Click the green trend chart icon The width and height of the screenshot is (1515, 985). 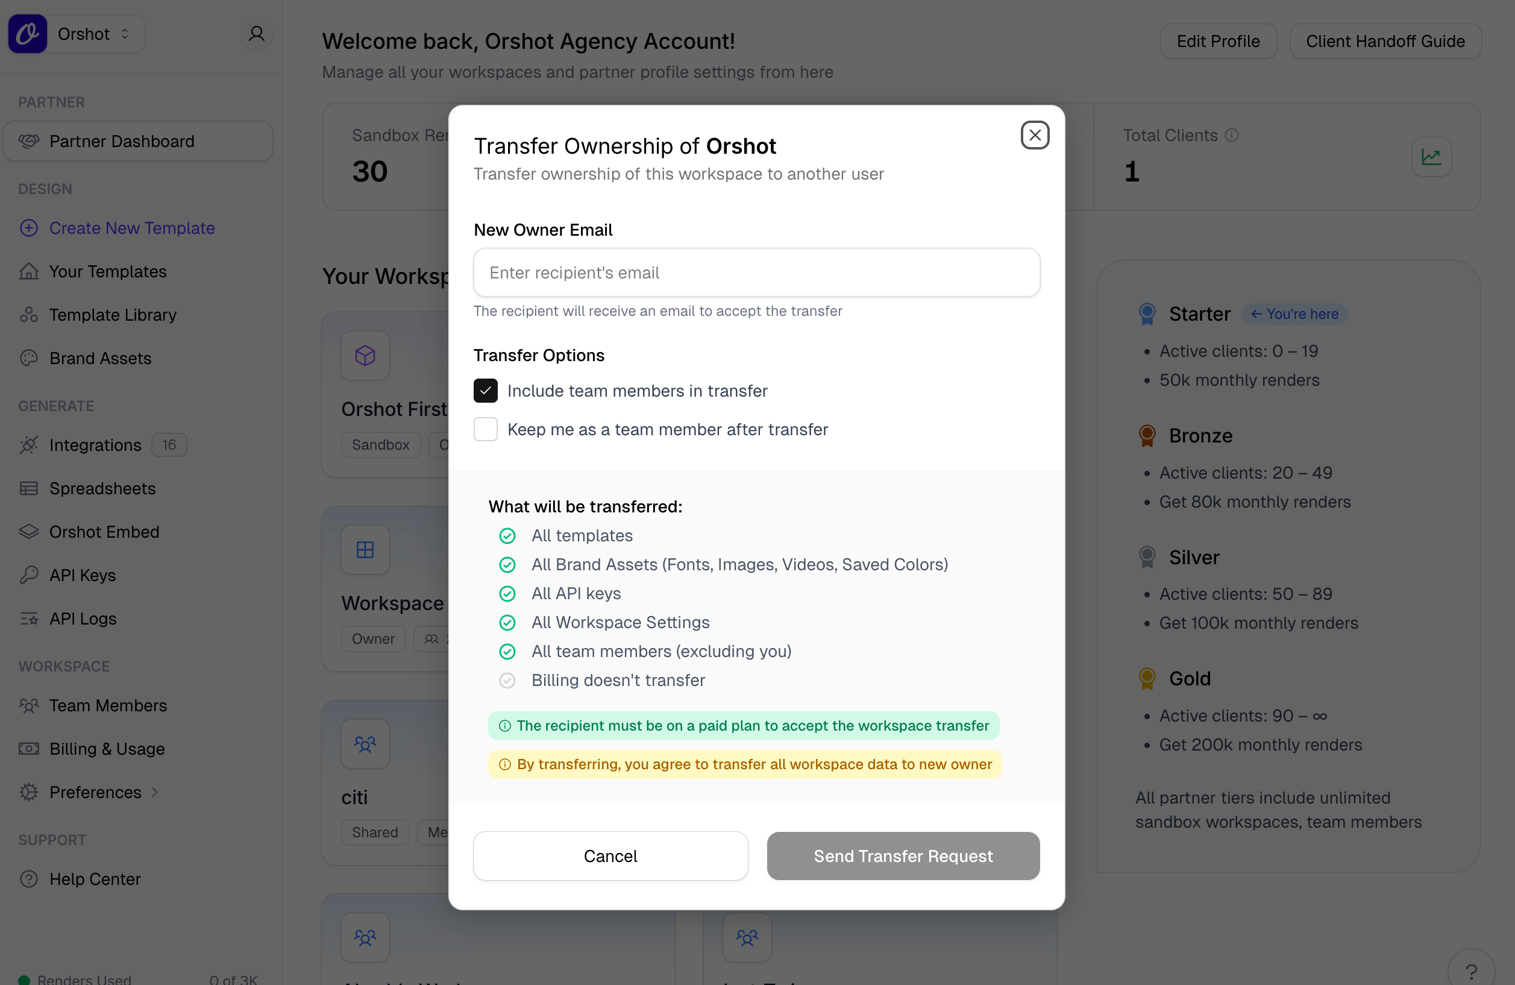click(x=1431, y=157)
